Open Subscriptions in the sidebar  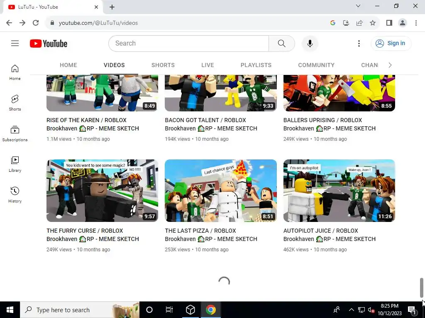[x=15, y=134]
